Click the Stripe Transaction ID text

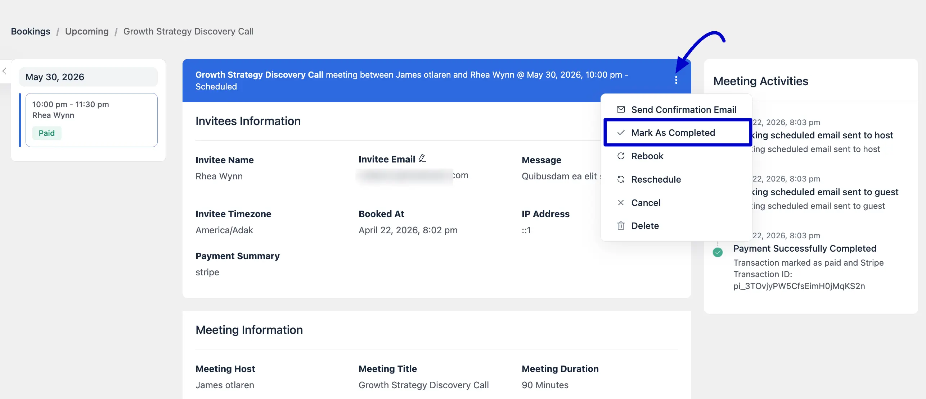[808, 274]
